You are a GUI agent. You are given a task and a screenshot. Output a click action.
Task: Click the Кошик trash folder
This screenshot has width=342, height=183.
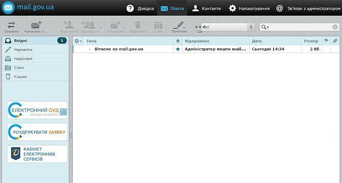(20, 77)
